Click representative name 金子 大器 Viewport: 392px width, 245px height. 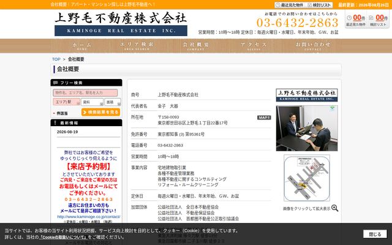[168, 106]
